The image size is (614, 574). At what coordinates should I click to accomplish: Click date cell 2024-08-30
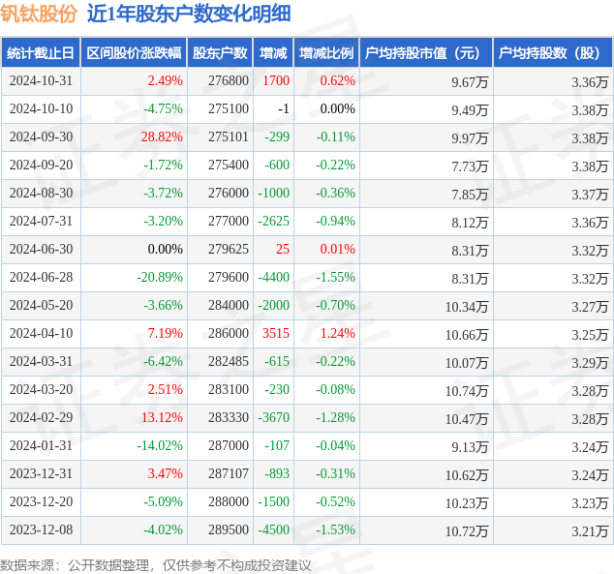[41, 193]
